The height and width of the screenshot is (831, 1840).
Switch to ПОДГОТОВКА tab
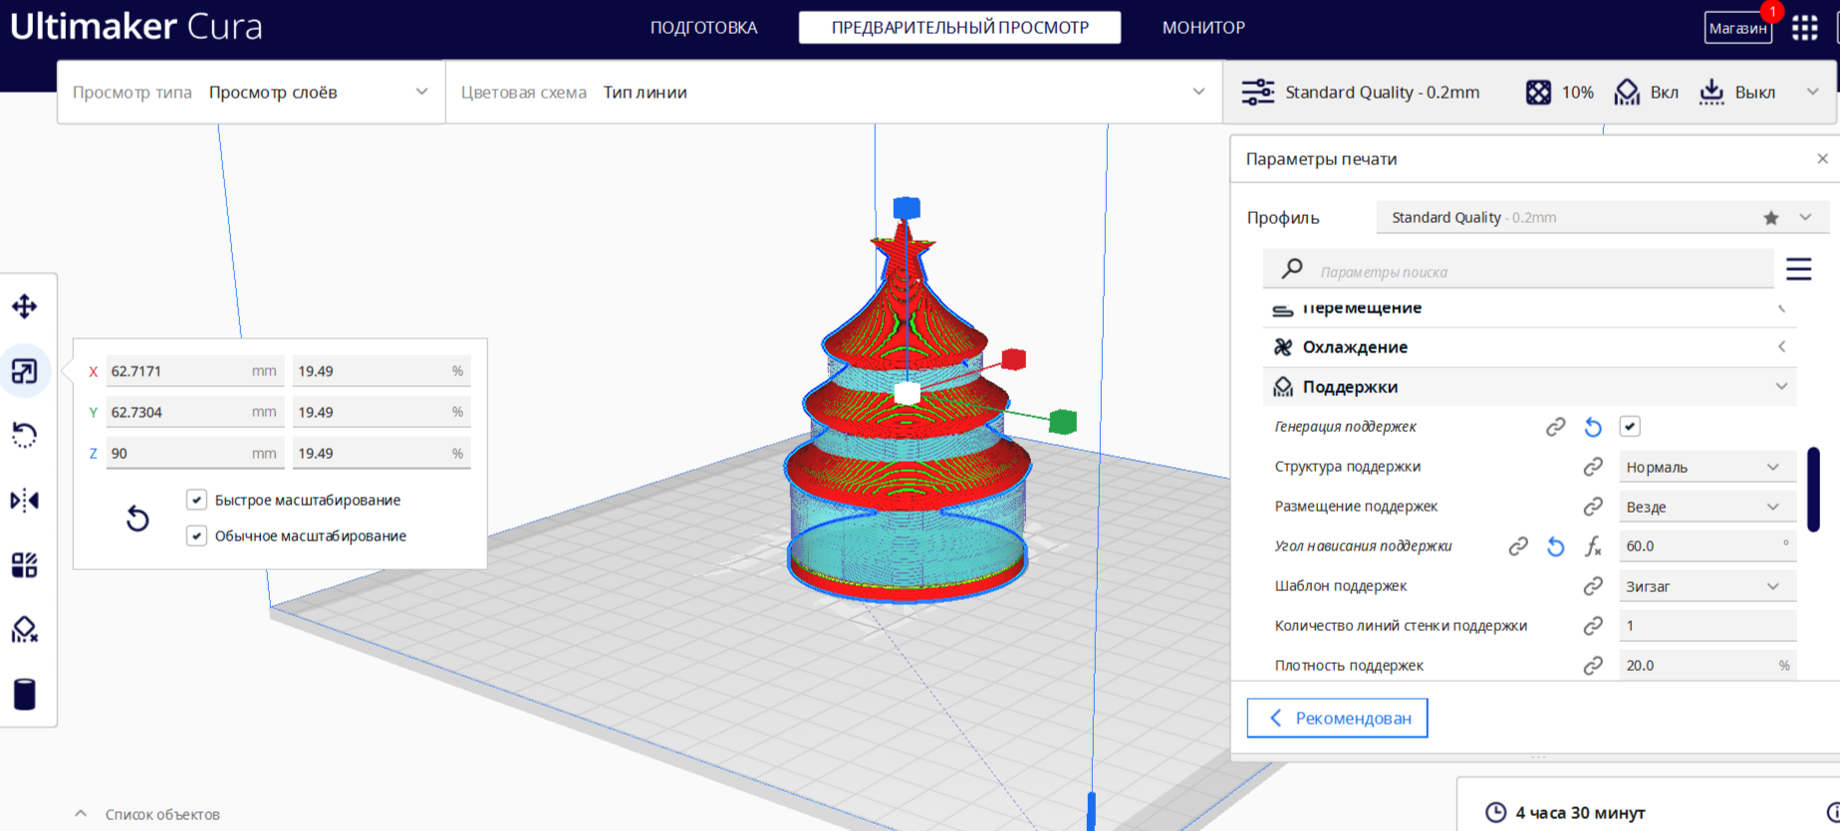click(703, 28)
